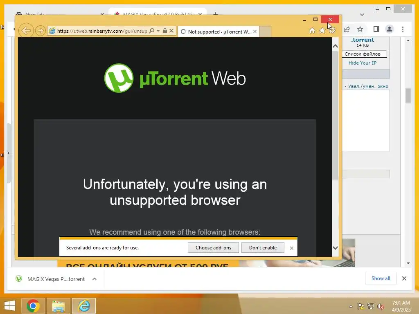Viewport: 419px width, 314px height.
Task: Dismiss the add-ons notification bar
Action: coord(291,248)
